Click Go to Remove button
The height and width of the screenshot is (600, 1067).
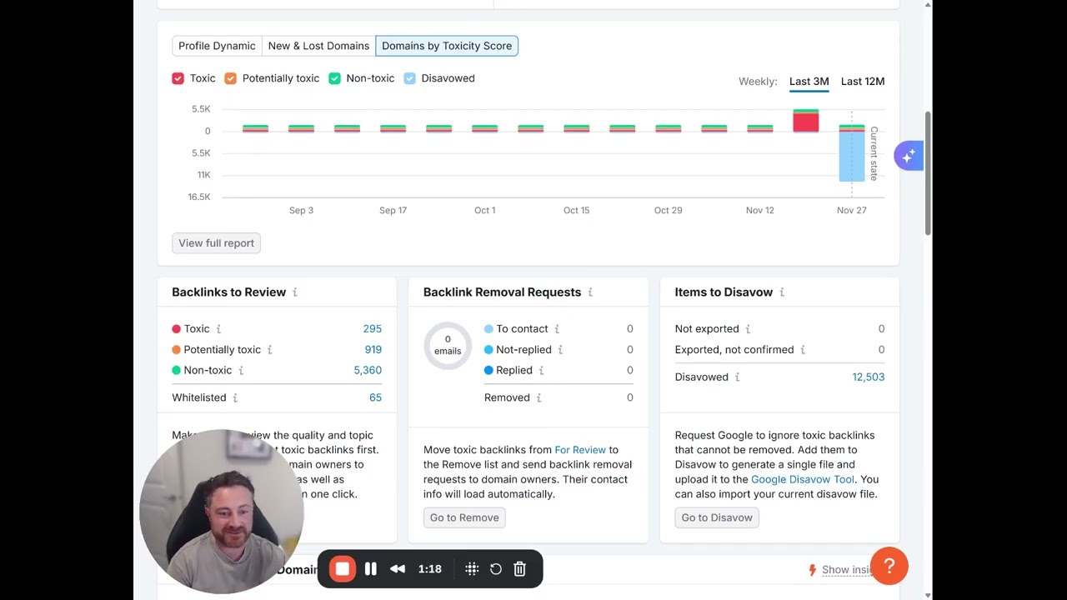coord(464,517)
